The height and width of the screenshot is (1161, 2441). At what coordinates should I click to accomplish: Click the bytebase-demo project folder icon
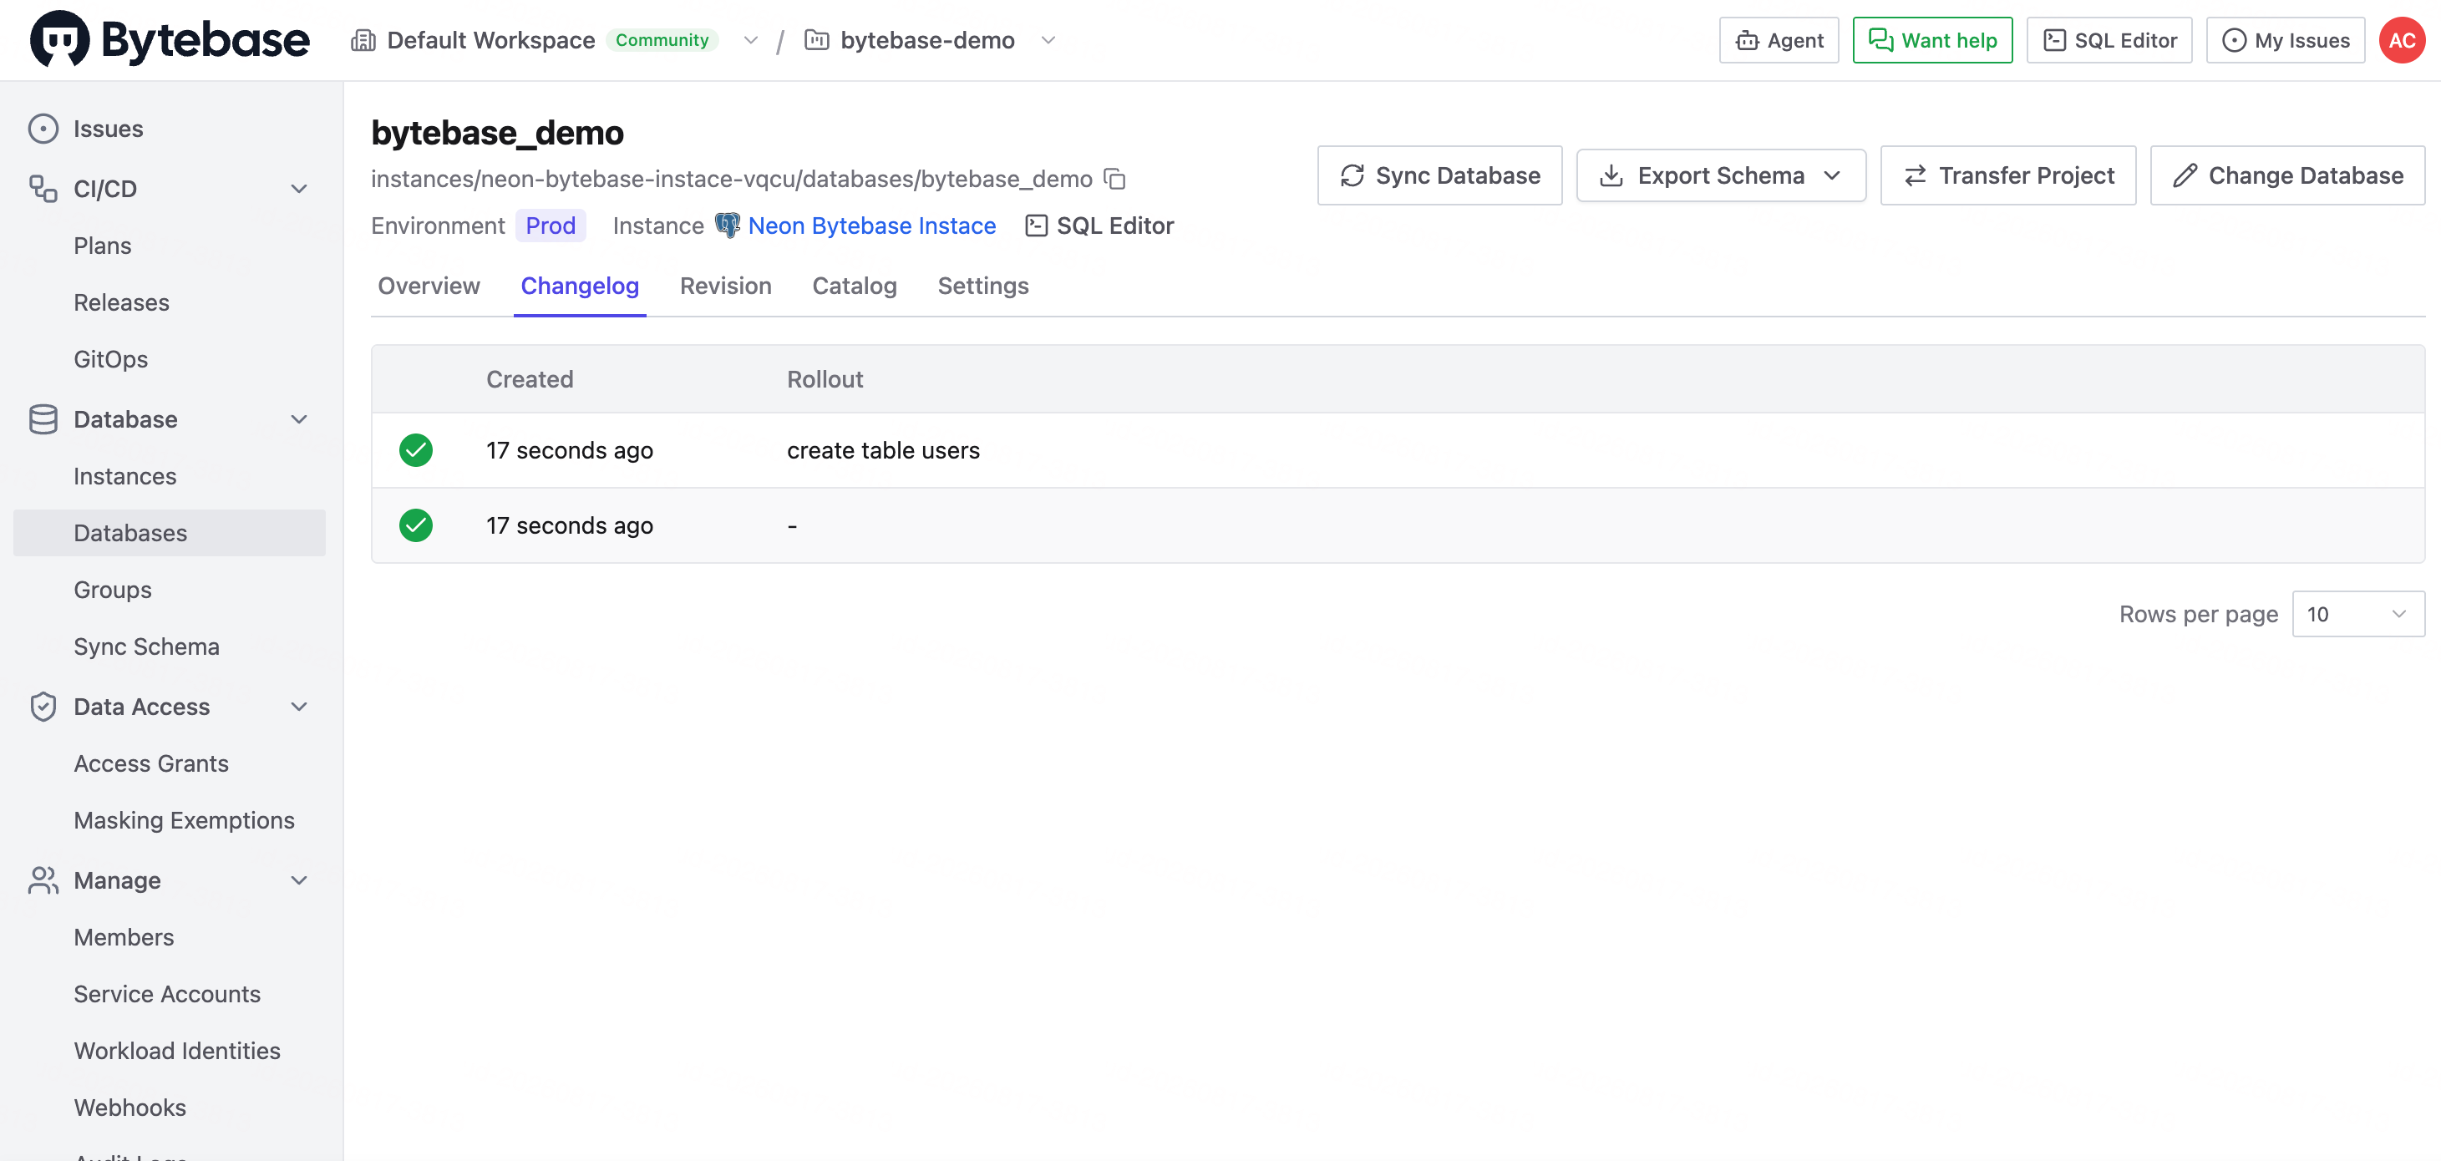click(817, 40)
